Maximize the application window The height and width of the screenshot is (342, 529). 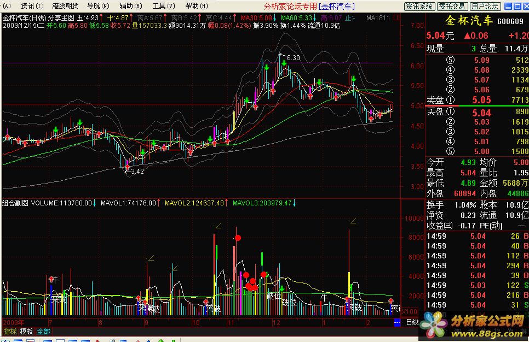point(517,7)
